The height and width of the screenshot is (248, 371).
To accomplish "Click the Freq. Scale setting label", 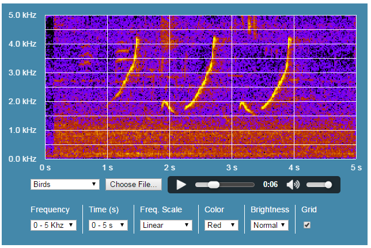I will tap(161, 209).
